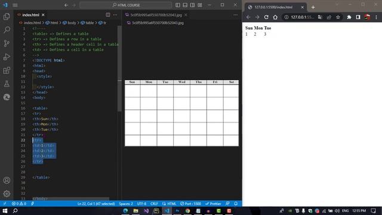
Task: Open the Extensions view
Action: [7, 70]
